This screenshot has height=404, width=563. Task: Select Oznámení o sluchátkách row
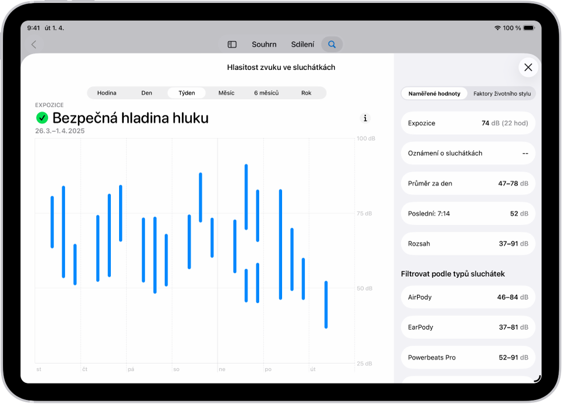(x=468, y=154)
